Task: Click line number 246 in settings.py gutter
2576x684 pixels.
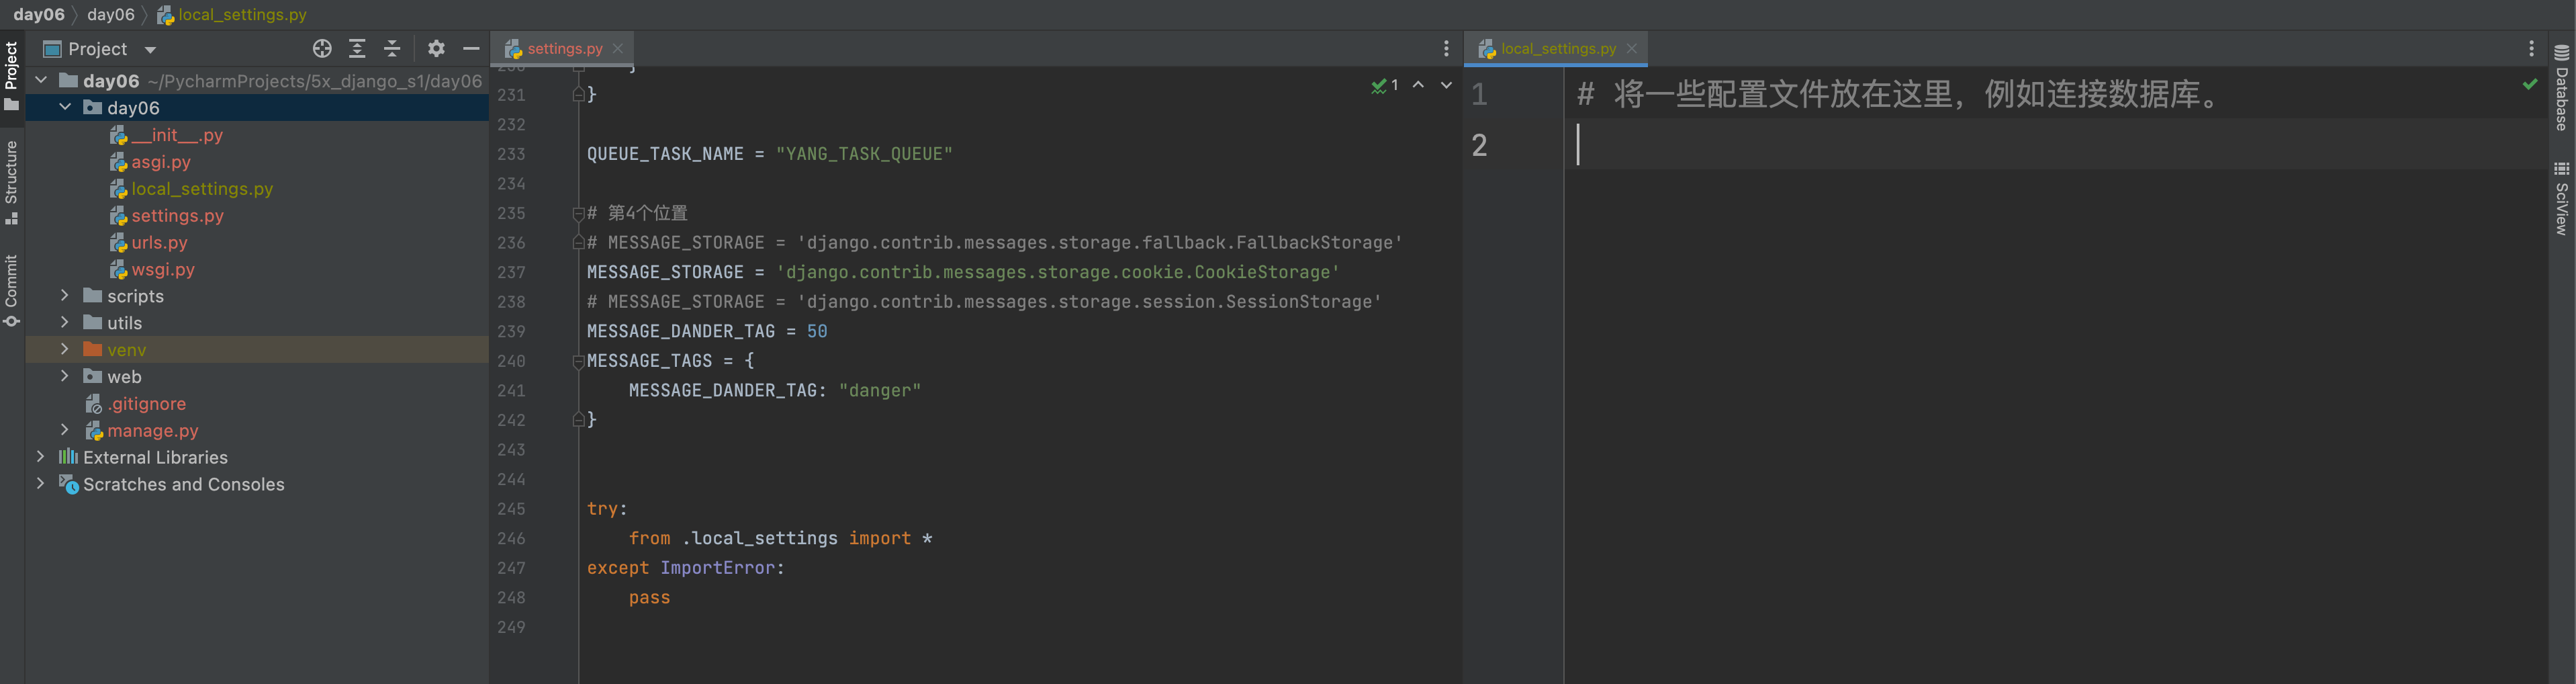Action: (511, 539)
